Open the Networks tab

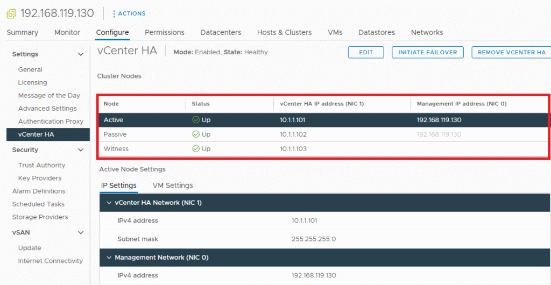tap(427, 33)
